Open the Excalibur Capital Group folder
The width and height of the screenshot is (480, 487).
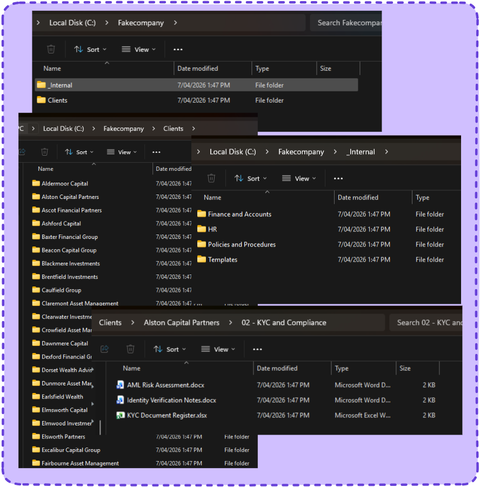(71, 450)
